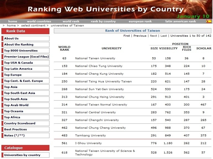This screenshot has width=213, height=159.
Task: Open Top Arab World sidebar item
Action: (16, 105)
